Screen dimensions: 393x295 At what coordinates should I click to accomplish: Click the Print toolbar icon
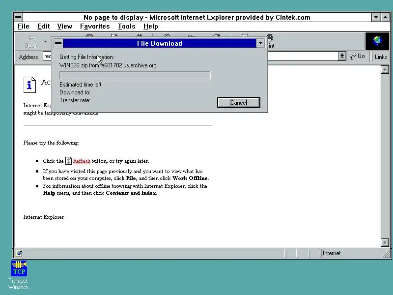(x=271, y=42)
